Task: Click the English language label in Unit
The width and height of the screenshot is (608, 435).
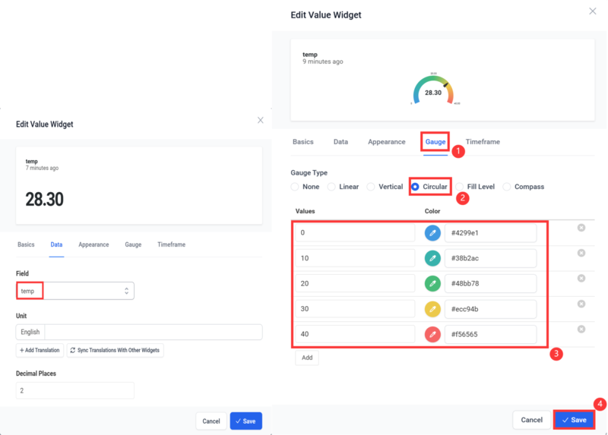Action: (x=30, y=332)
